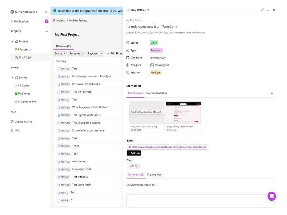Collapse the sidebar with double-chevron icon
The image size is (287, 215).
[x=46, y=12]
